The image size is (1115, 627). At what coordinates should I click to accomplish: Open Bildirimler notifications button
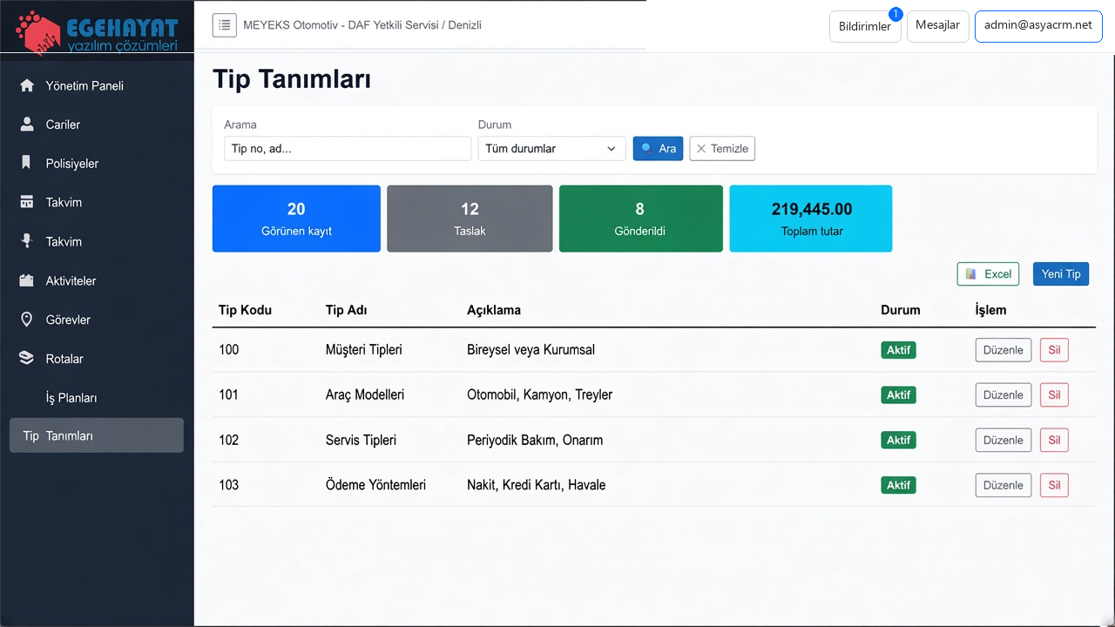pos(865,26)
